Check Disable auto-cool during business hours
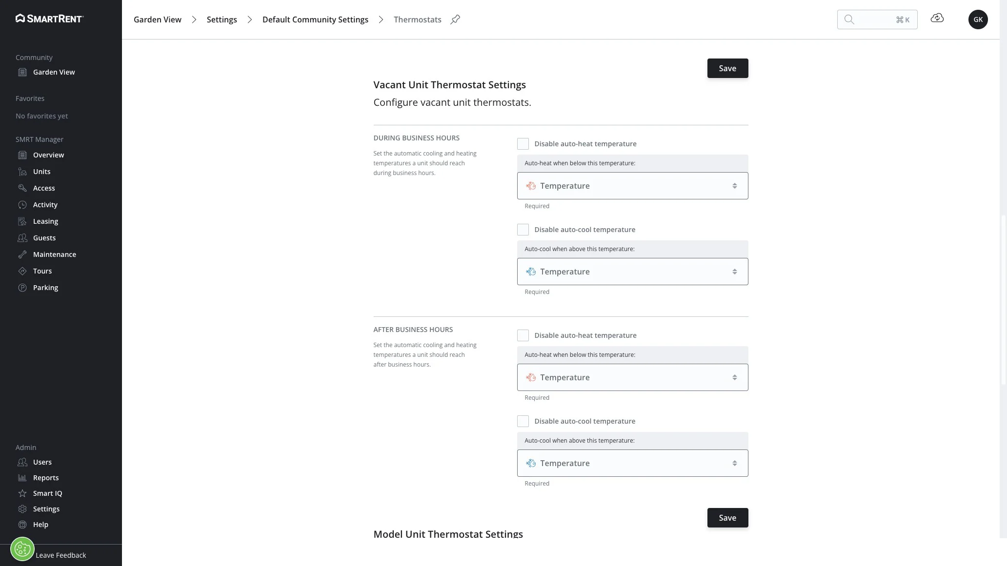This screenshot has height=566, width=1007. click(x=523, y=230)
